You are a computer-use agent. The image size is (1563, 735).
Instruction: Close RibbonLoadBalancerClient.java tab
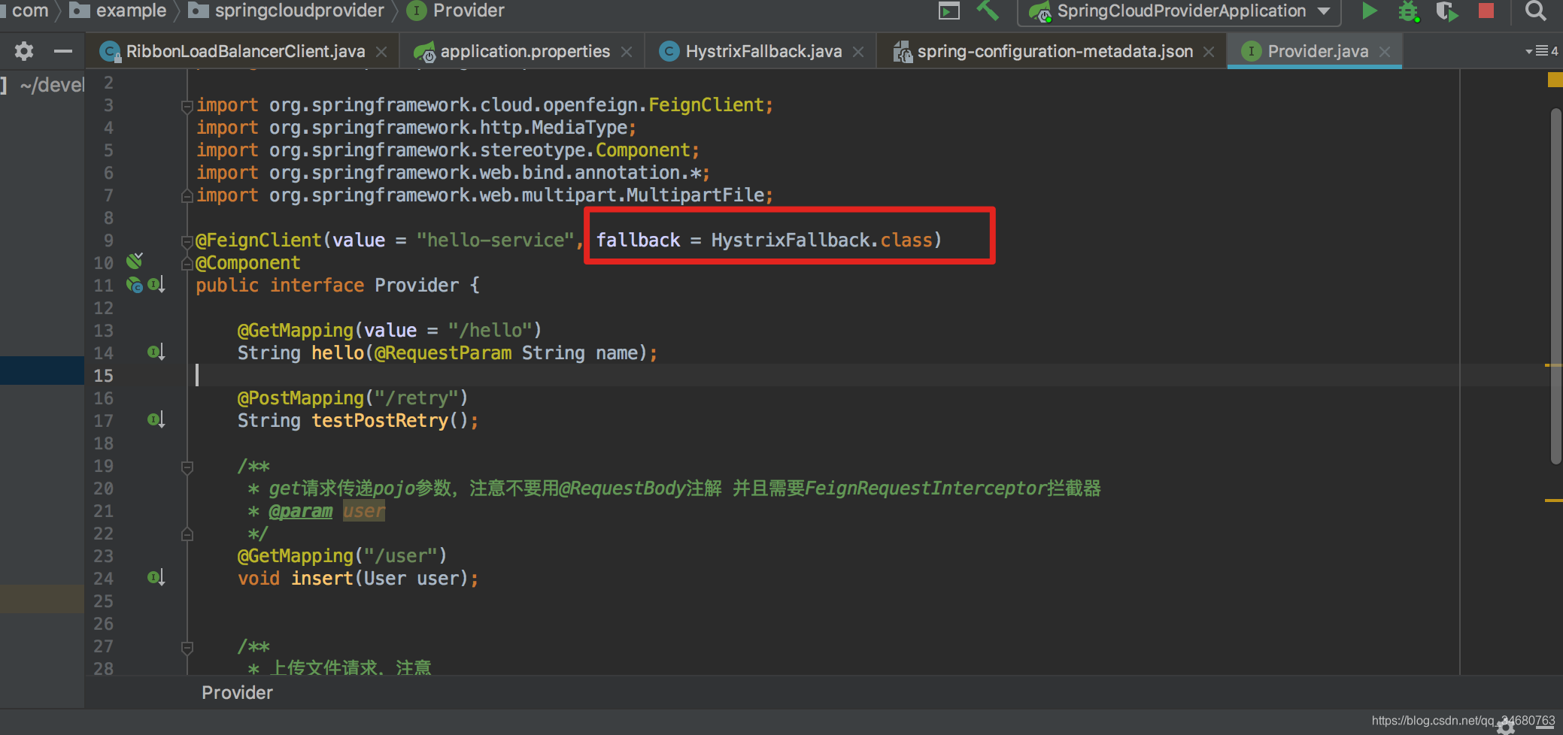[381, 52]
